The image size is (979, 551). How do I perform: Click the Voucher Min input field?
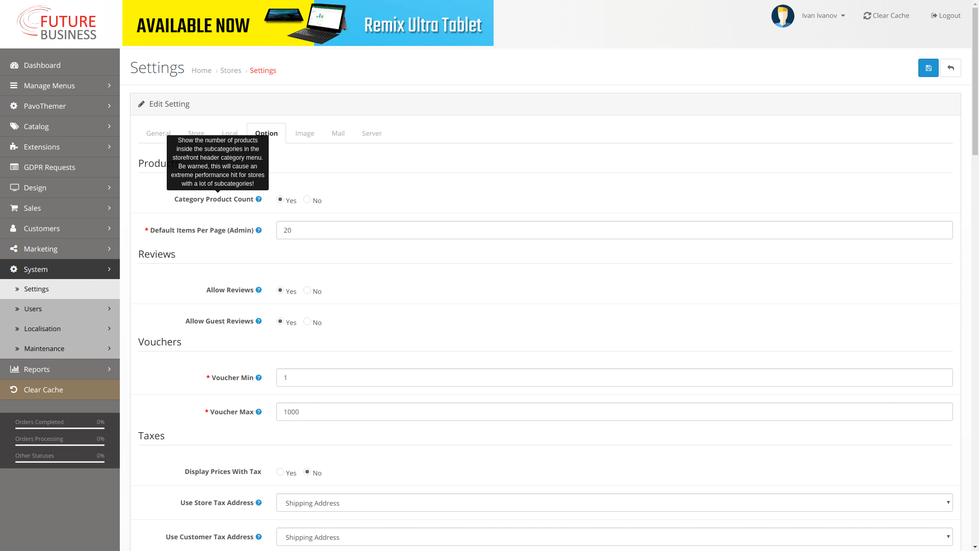[x=614, y=378]
